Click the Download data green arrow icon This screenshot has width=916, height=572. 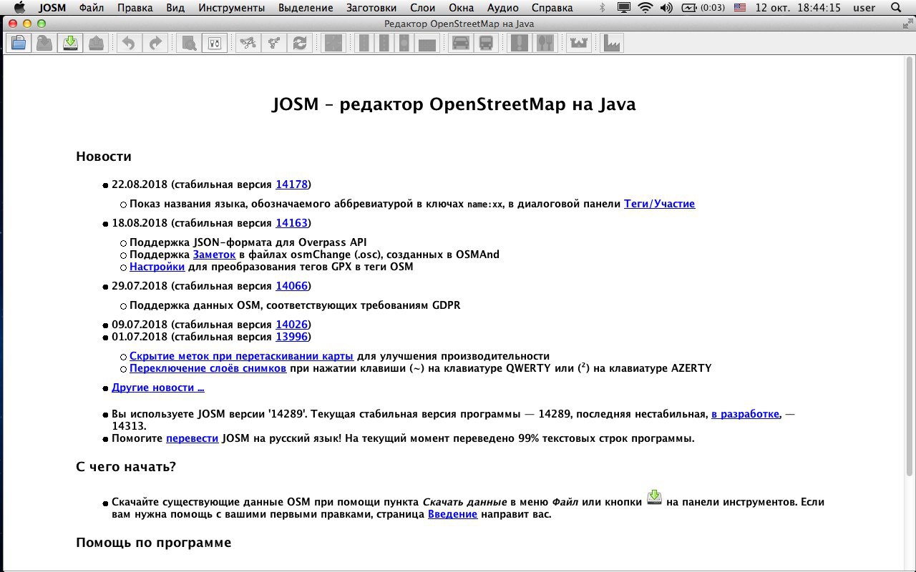coord(70,44)
